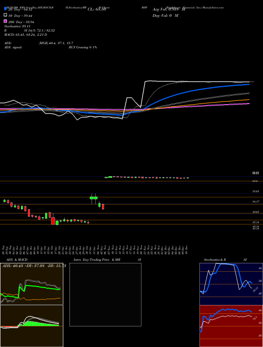
Task: Click the 'MACD: 65.45, 63.24, 2.21 D' readout
Action: (25, 35)
